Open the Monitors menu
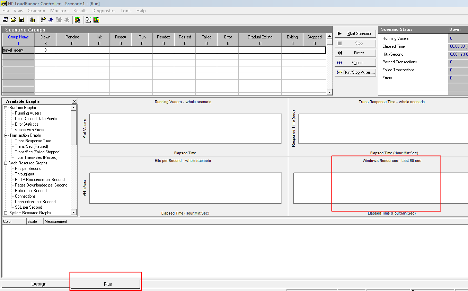This screenshot has width=468, height=291. point(59,11)
